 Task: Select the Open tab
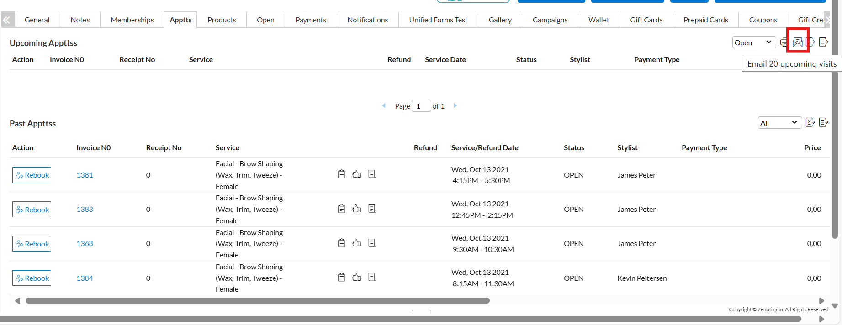coord(265,20)
